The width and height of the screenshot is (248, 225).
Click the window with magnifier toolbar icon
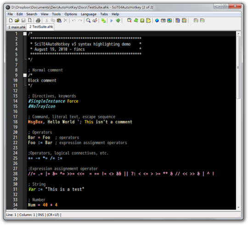[130, 20]
